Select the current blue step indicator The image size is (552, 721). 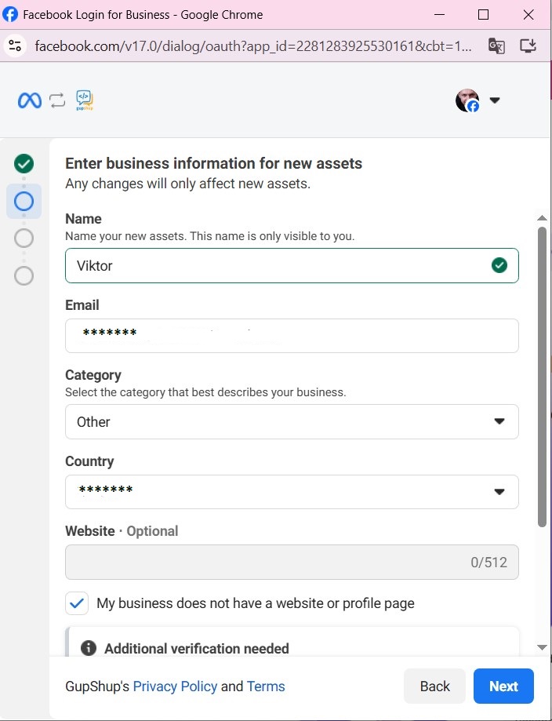tap(24, 202)
